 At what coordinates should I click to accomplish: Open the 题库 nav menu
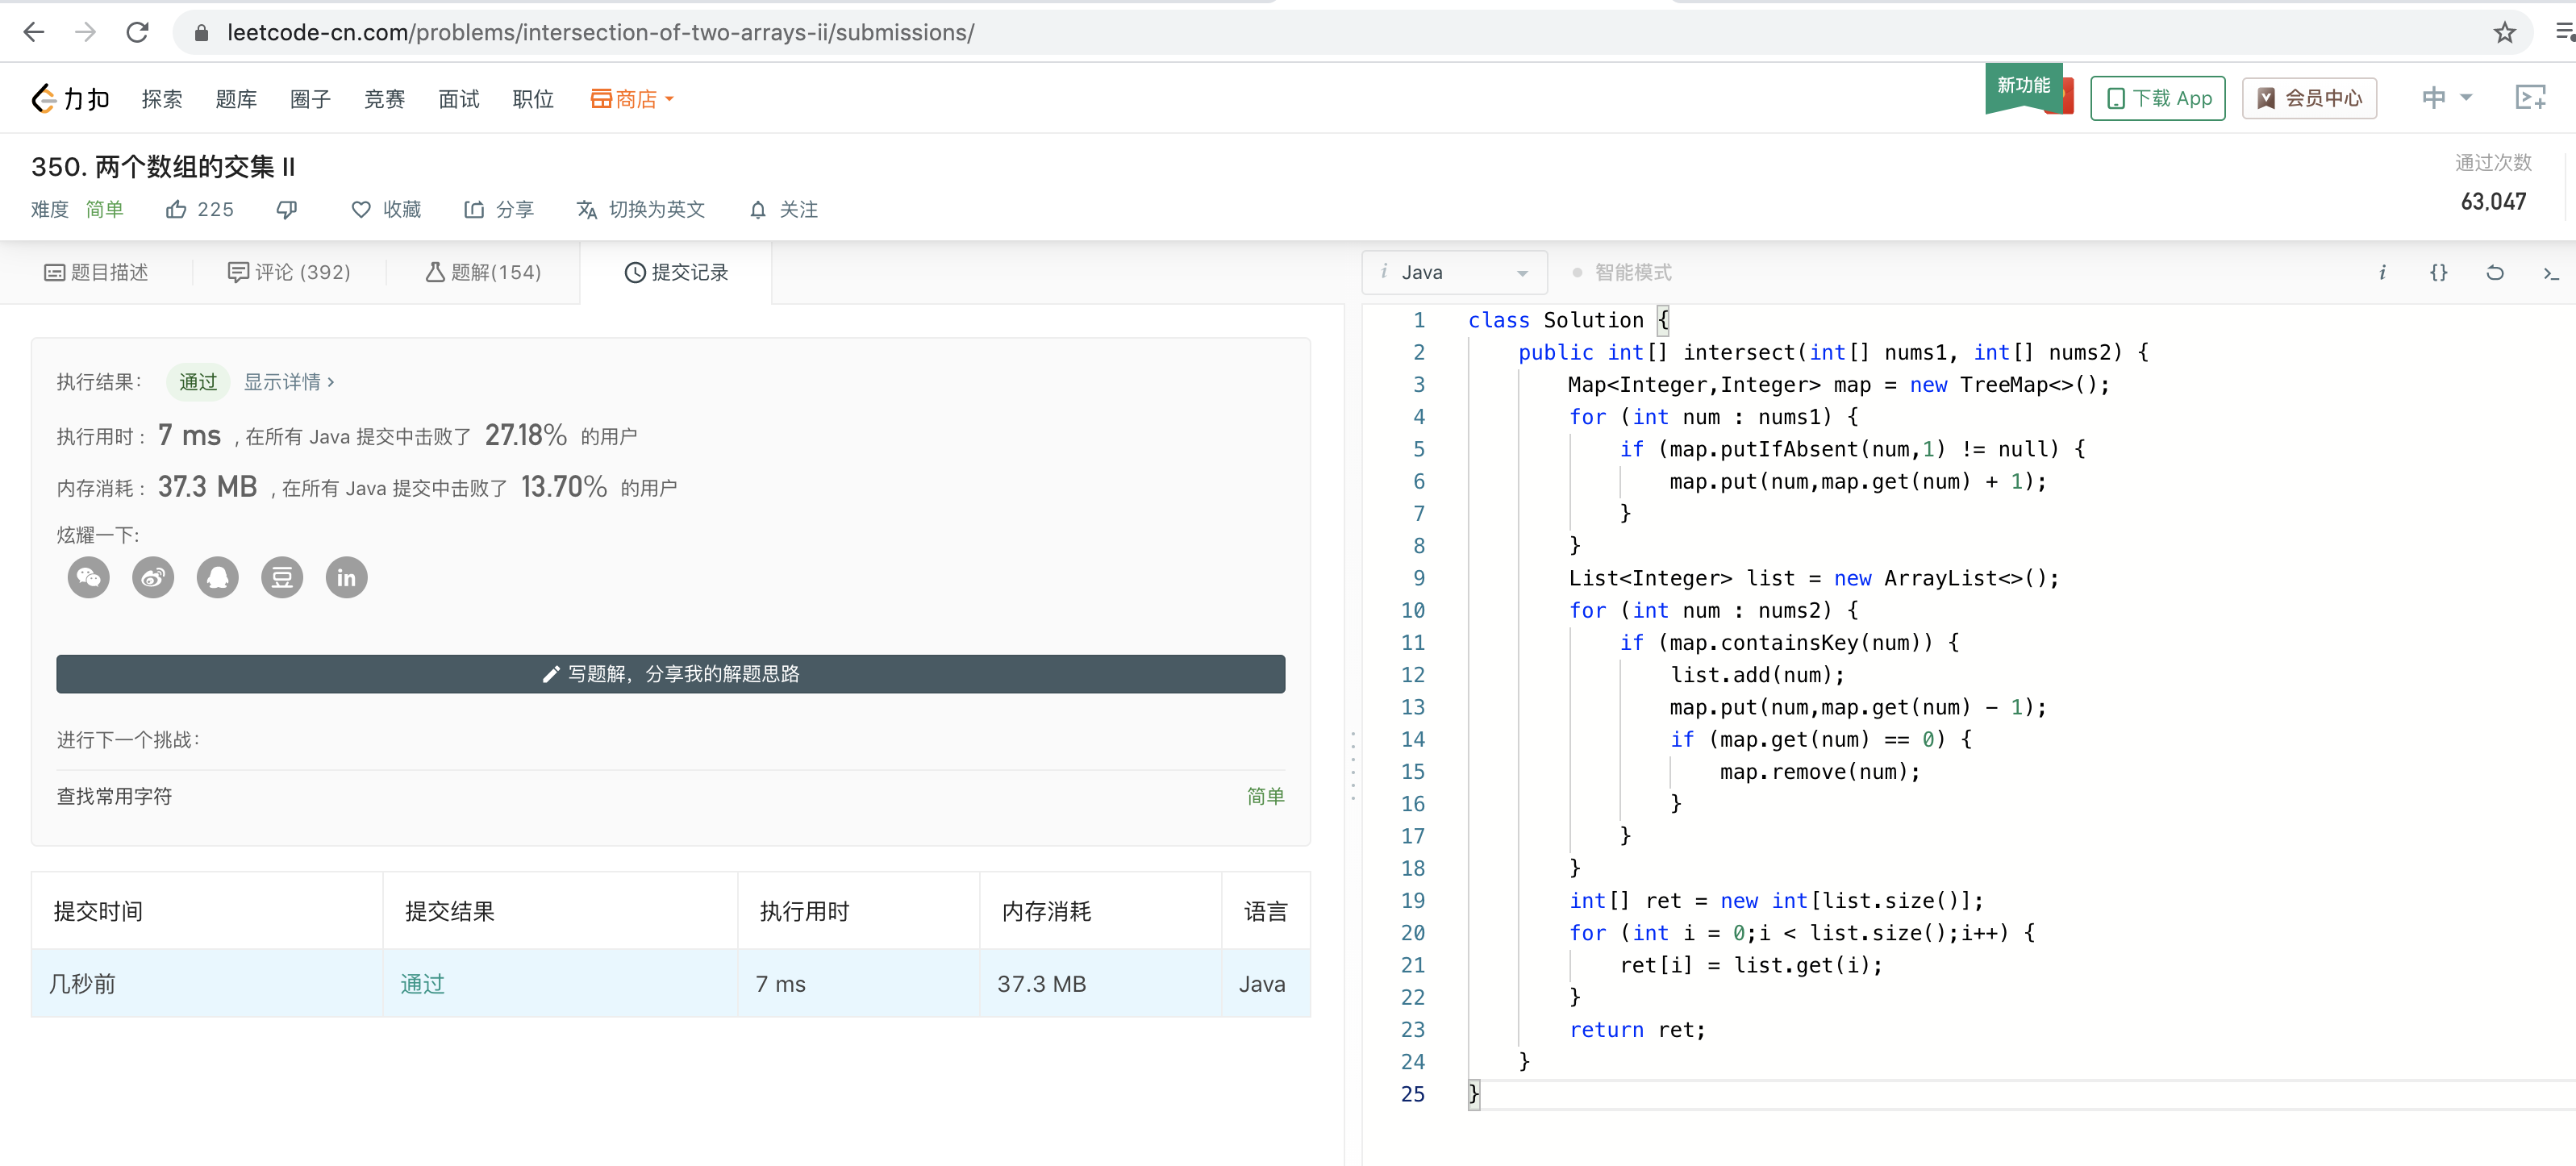(236, 98)
